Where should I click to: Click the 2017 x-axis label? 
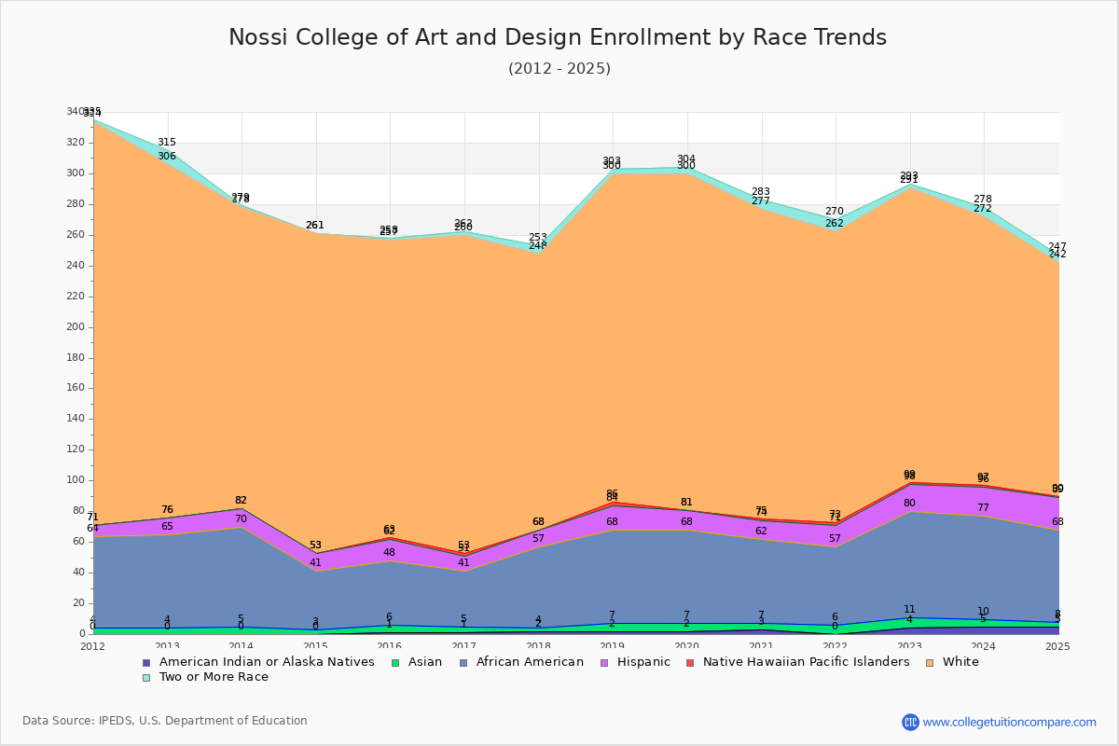pos(464,646)
